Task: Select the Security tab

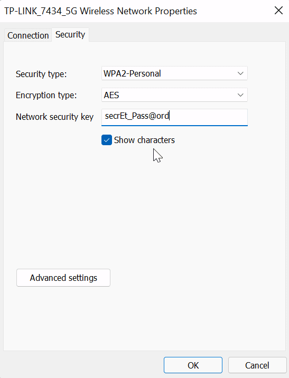Action: tap(70, 34)
